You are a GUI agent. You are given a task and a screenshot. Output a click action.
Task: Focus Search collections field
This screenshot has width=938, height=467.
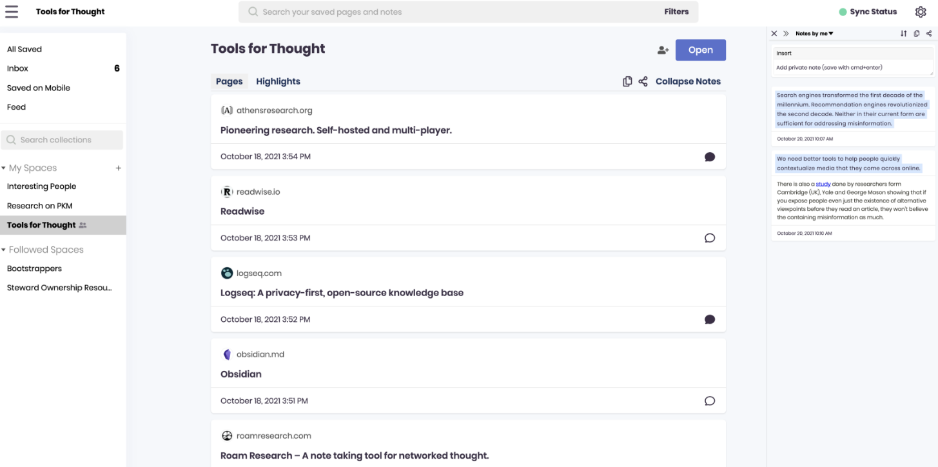point(62,139)
